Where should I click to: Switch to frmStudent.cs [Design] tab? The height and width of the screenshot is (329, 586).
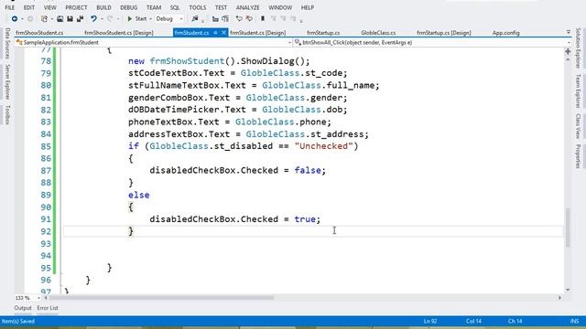(258, 33)
